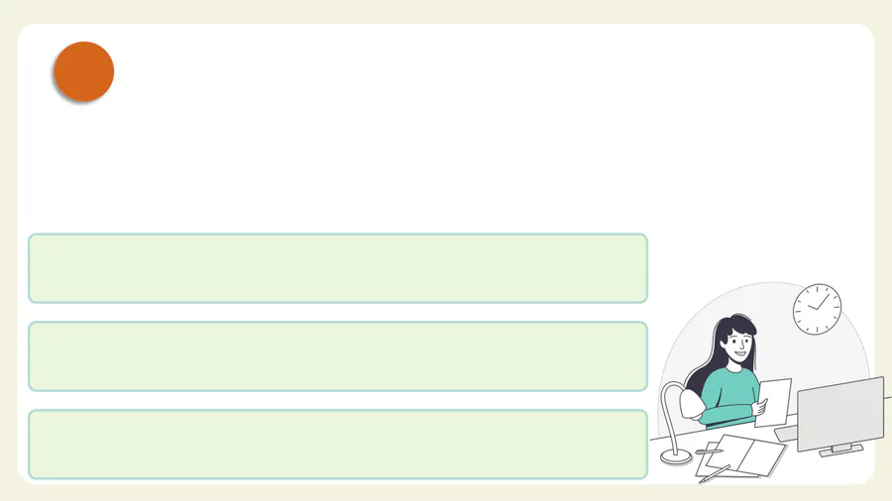
Task: Click the beige outer slide border
Action: click(x=446, y=10)
